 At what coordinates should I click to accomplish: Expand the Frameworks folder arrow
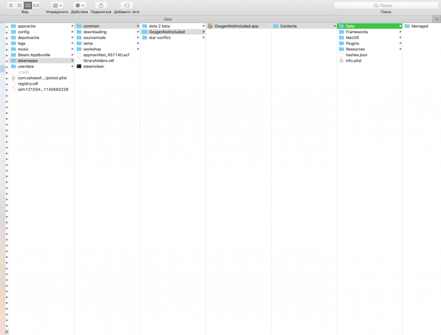(400, 32)
